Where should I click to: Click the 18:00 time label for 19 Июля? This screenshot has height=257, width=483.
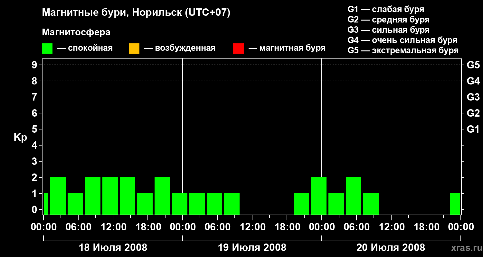coord(287,227)
